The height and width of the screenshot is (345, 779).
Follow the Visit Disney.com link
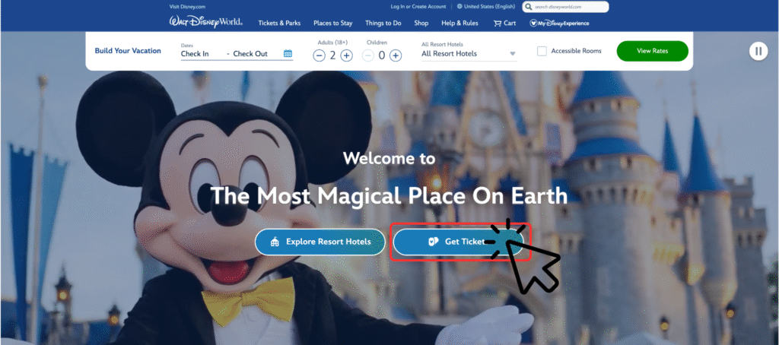click(187, 7)
